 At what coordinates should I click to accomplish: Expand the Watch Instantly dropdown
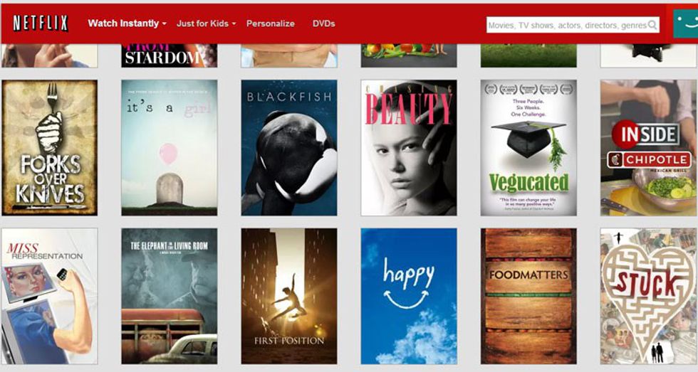pos(127,23)
